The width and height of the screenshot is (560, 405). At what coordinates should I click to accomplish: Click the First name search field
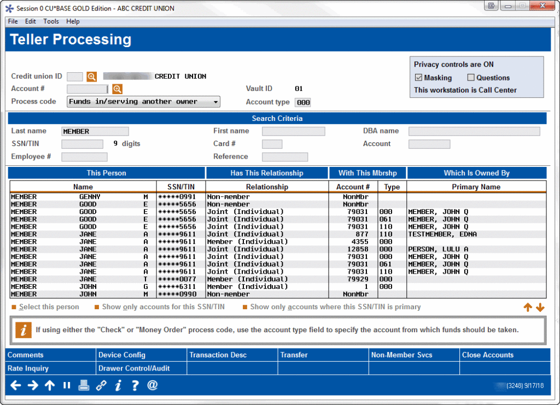294,131
